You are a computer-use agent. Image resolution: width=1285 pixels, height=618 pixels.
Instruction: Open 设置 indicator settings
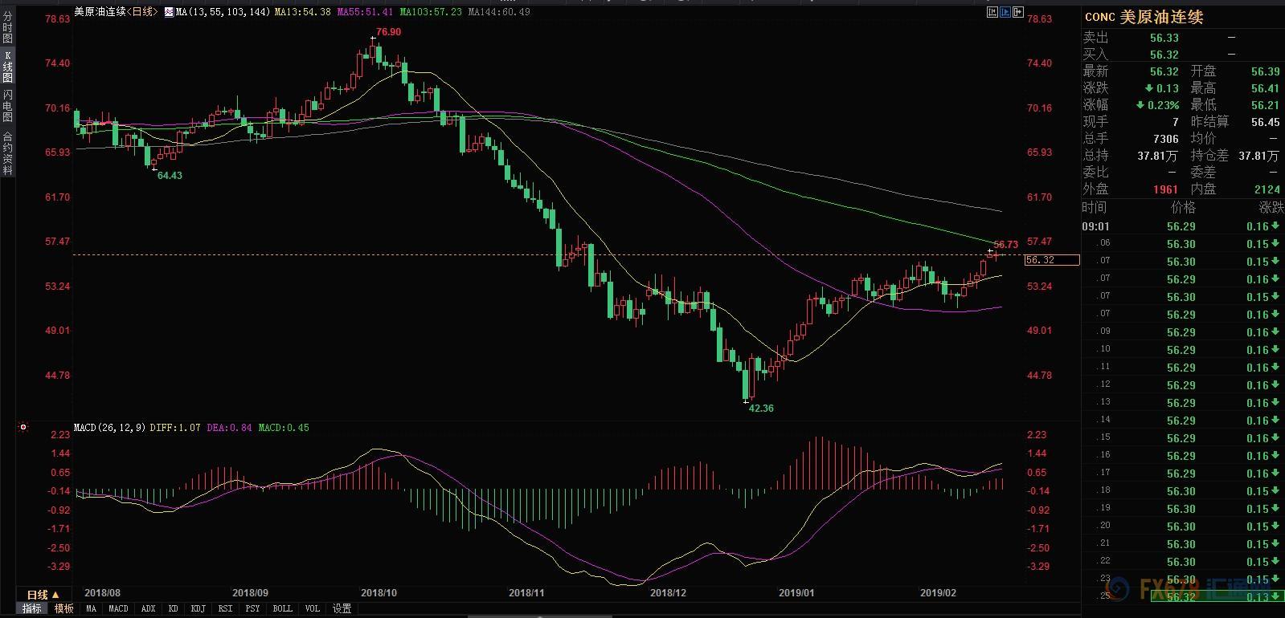point(342,609)
